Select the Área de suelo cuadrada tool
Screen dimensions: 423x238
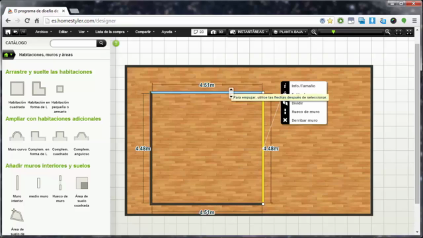(82, 183)
